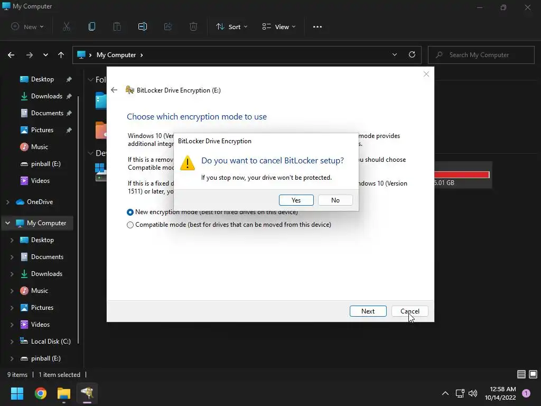Click the Copy icon in toolbar
541x406 pixels.
click(x=92, y=26)
